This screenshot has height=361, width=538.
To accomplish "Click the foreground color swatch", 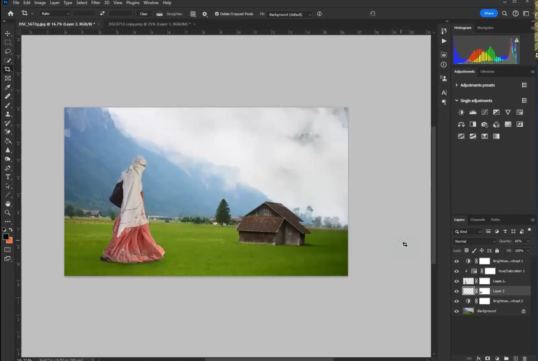I will (x=6, y=237).
